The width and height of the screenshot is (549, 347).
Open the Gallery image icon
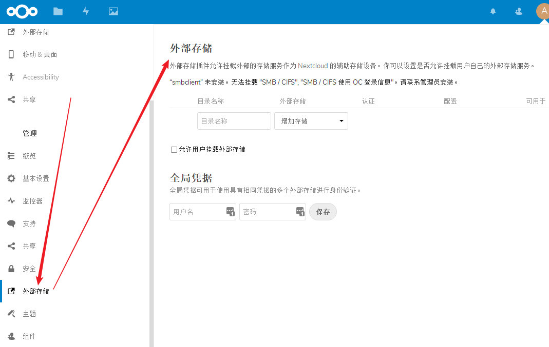(x=113, y=11)
